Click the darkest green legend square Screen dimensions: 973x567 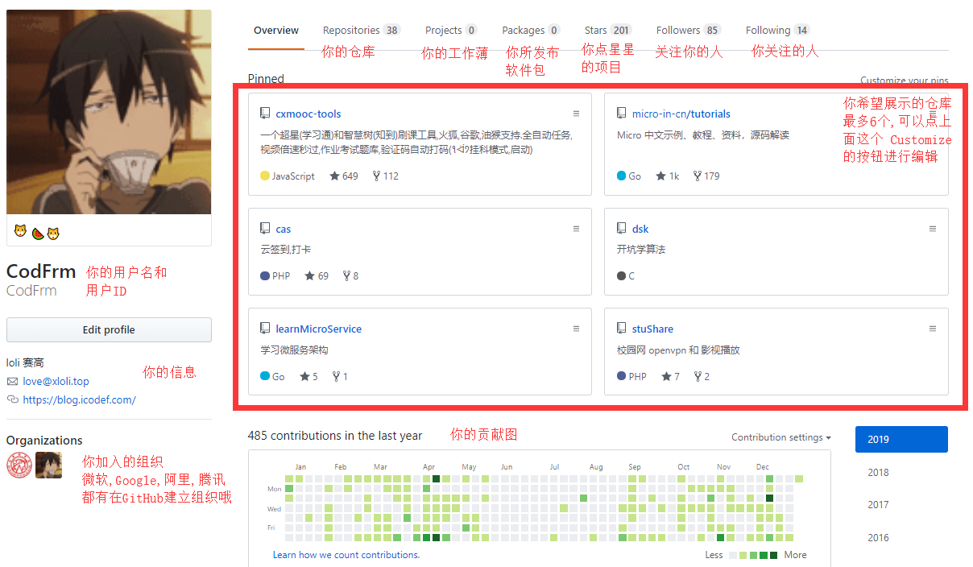774,555
